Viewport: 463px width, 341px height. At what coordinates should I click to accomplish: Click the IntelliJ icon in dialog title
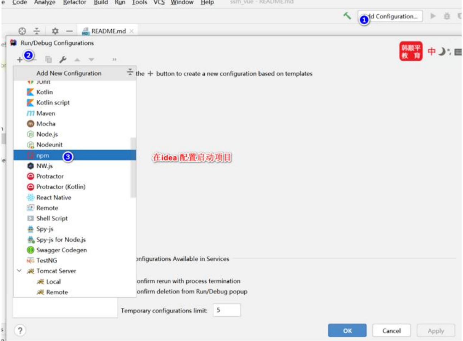[x=14, y=43]
